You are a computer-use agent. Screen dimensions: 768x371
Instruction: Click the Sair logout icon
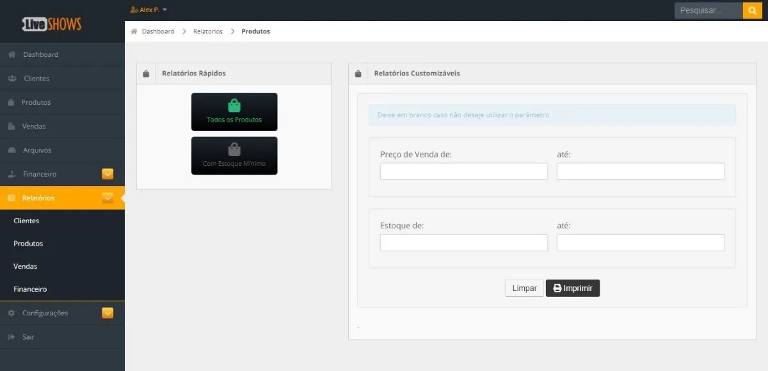[x=12, y=337]
